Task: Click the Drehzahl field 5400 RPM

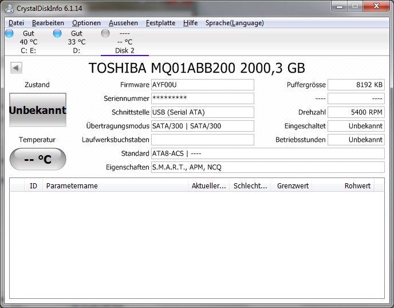Action: [x=356, y=112]
